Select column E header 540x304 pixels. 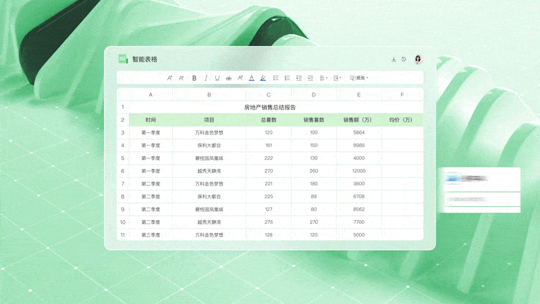pyautogui.click(x=359, y=95)
